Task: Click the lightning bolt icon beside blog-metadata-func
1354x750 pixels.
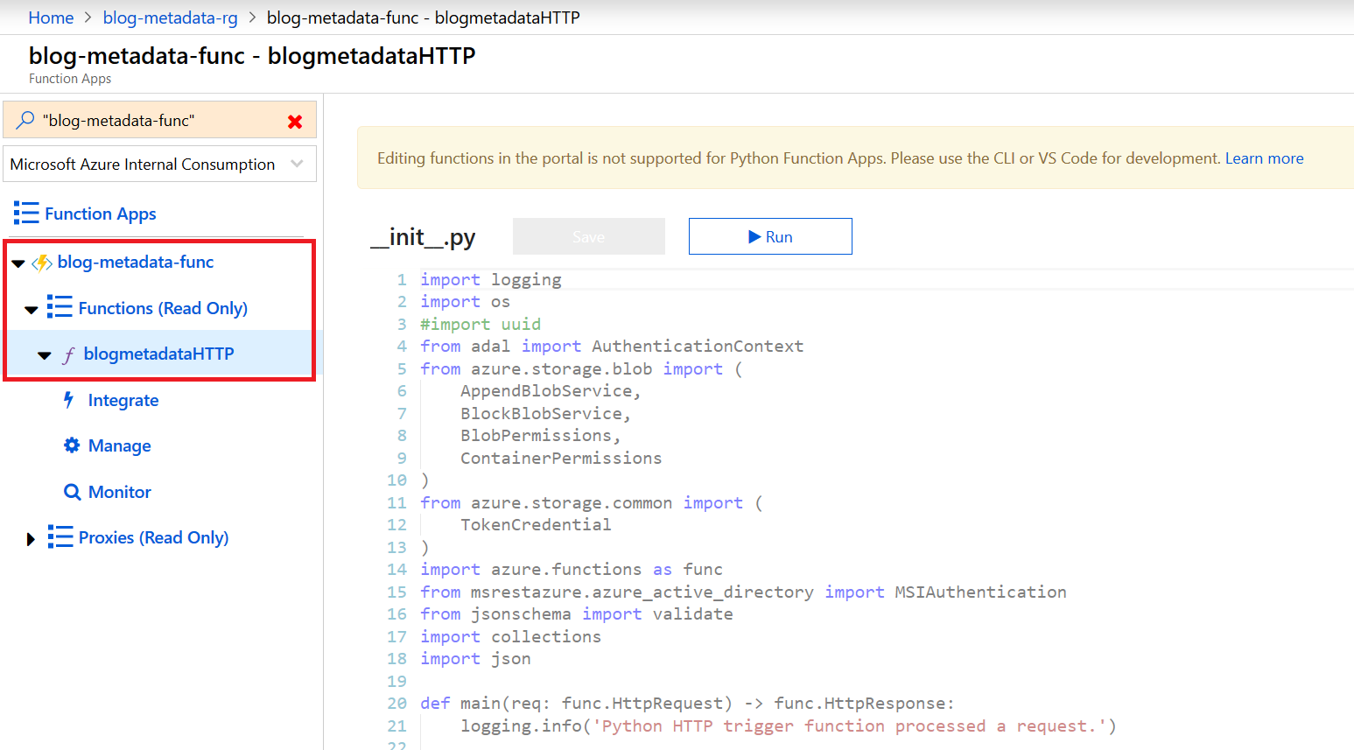Action: click(x=42, y=263)
